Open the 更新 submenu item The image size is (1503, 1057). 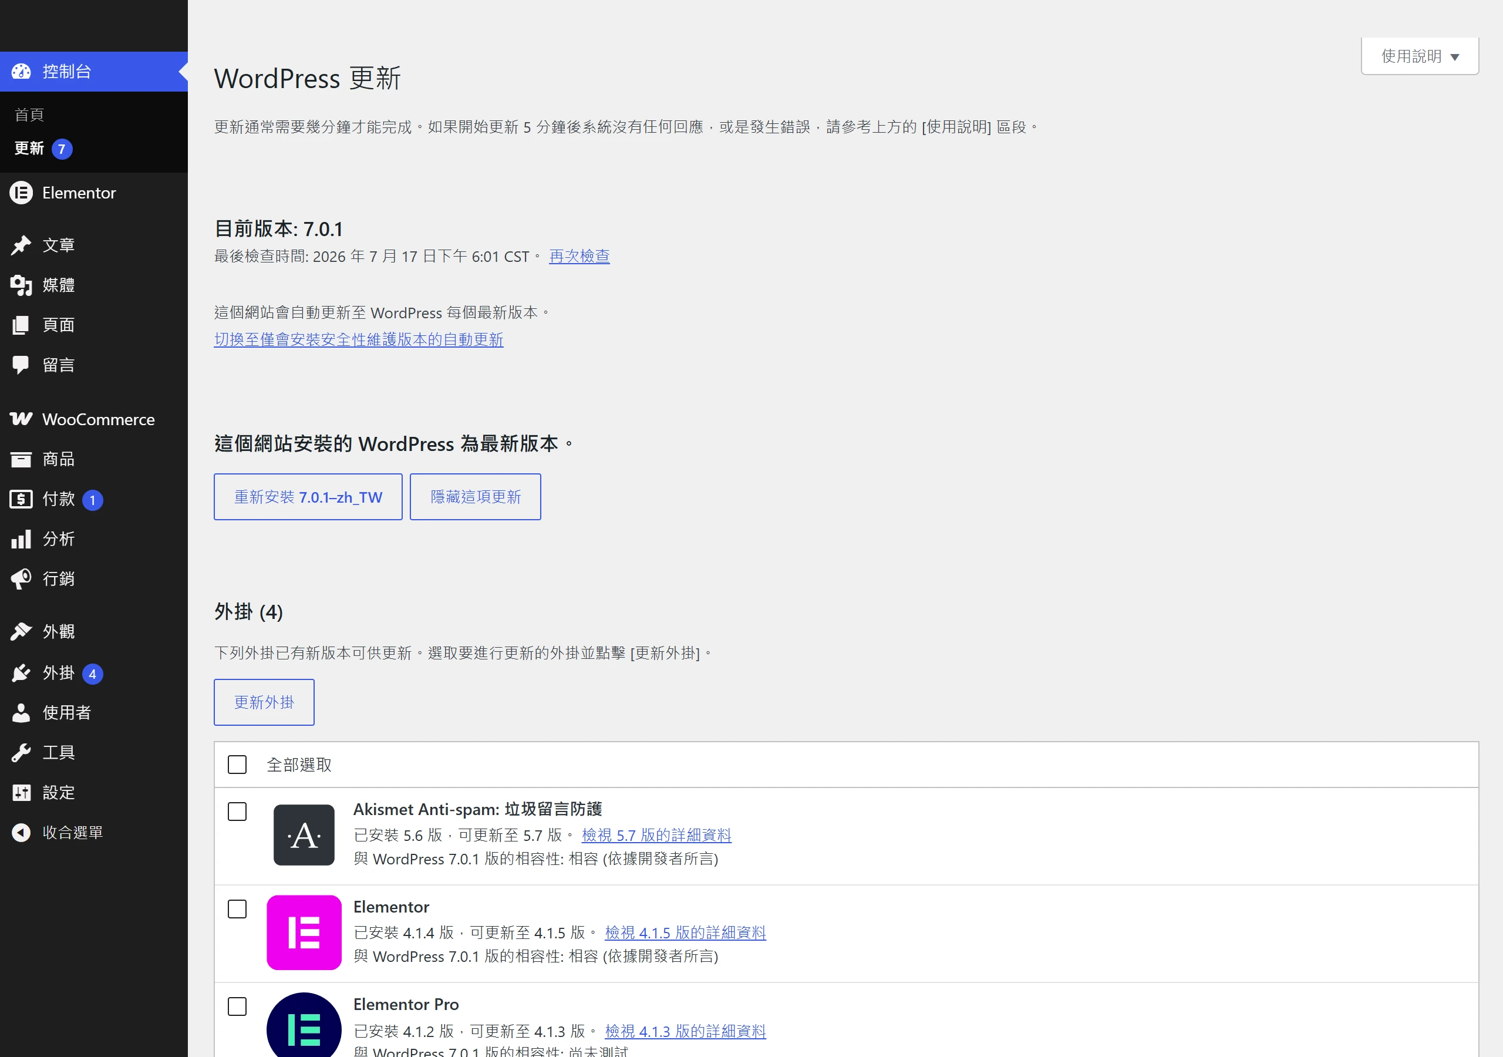29,148
